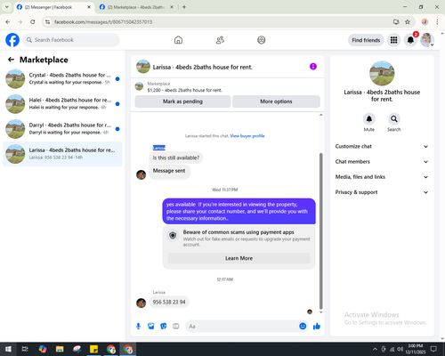Screen dimensions: 445x356
Task: Open the Home feed icon
Action: pyautogui.click(x=178, y=40)
